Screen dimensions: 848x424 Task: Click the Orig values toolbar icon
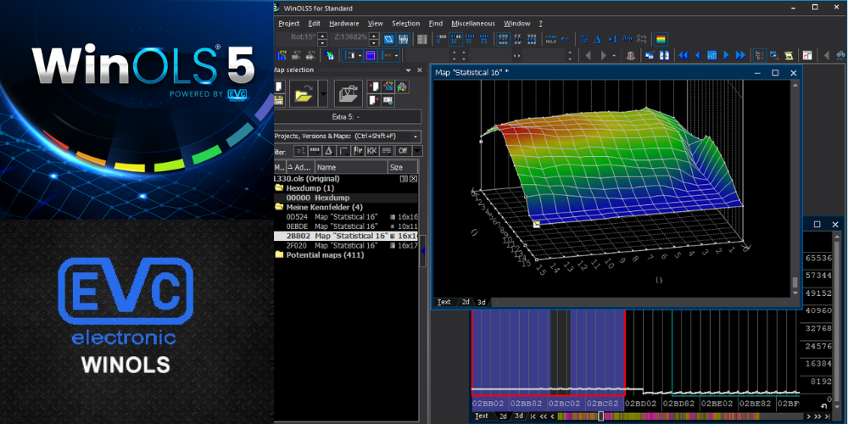pos(628,39)
